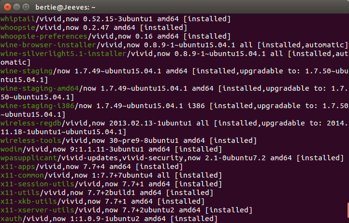Click the wireless-regdb package name
349x223 pixels.
[x=31, y=123]
